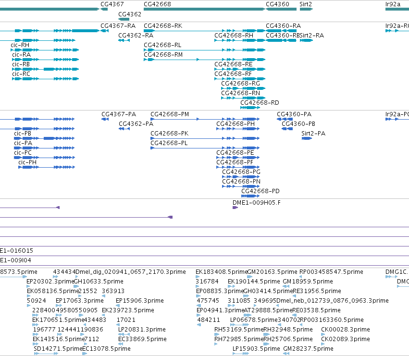
Task: Select EST RH53169.5prime
Action: (x=239, y=330)
